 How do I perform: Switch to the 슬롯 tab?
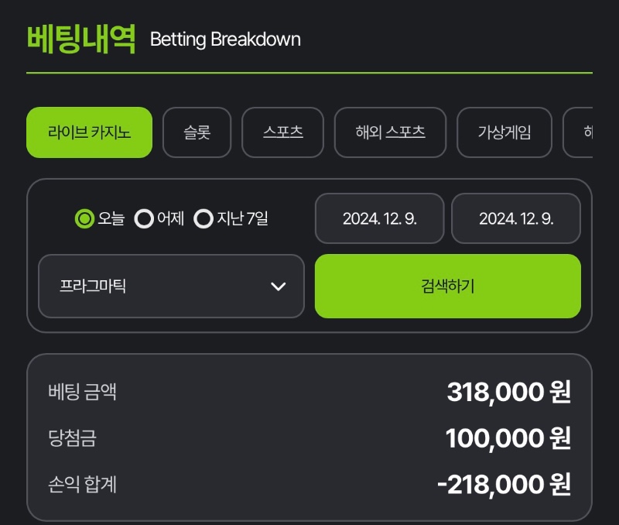click(x=197, y=132)
